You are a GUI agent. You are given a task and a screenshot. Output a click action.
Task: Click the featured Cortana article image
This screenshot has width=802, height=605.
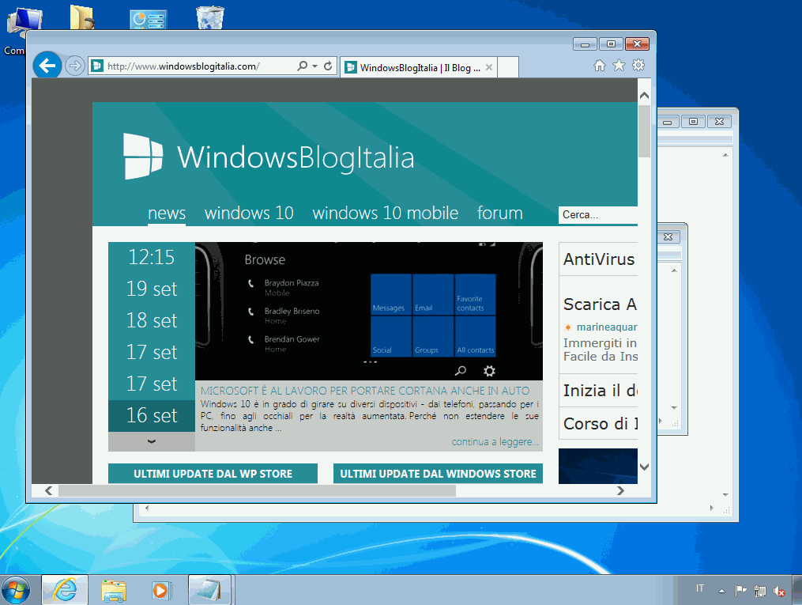point(369,312)
